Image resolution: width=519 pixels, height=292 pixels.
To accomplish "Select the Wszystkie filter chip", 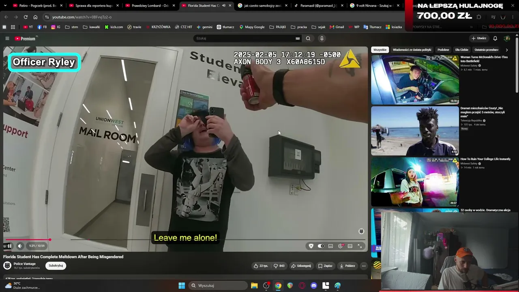I will (x=380, y=50).
